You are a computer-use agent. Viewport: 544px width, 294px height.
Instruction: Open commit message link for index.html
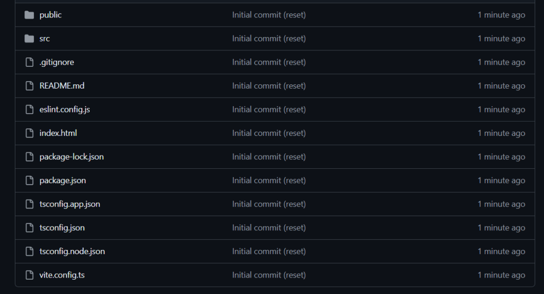click(269, 133)
